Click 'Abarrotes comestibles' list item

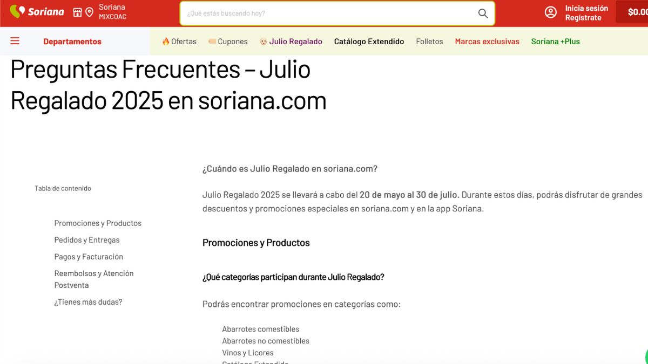click(x=260, y=329)
